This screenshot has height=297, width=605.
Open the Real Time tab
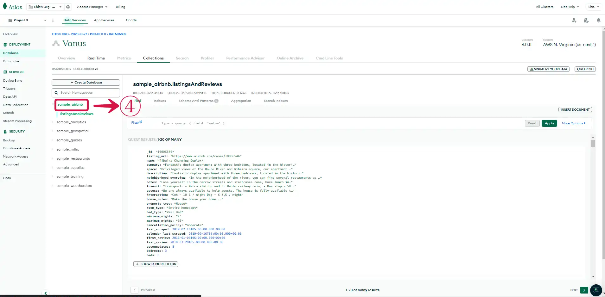point(96,58)
